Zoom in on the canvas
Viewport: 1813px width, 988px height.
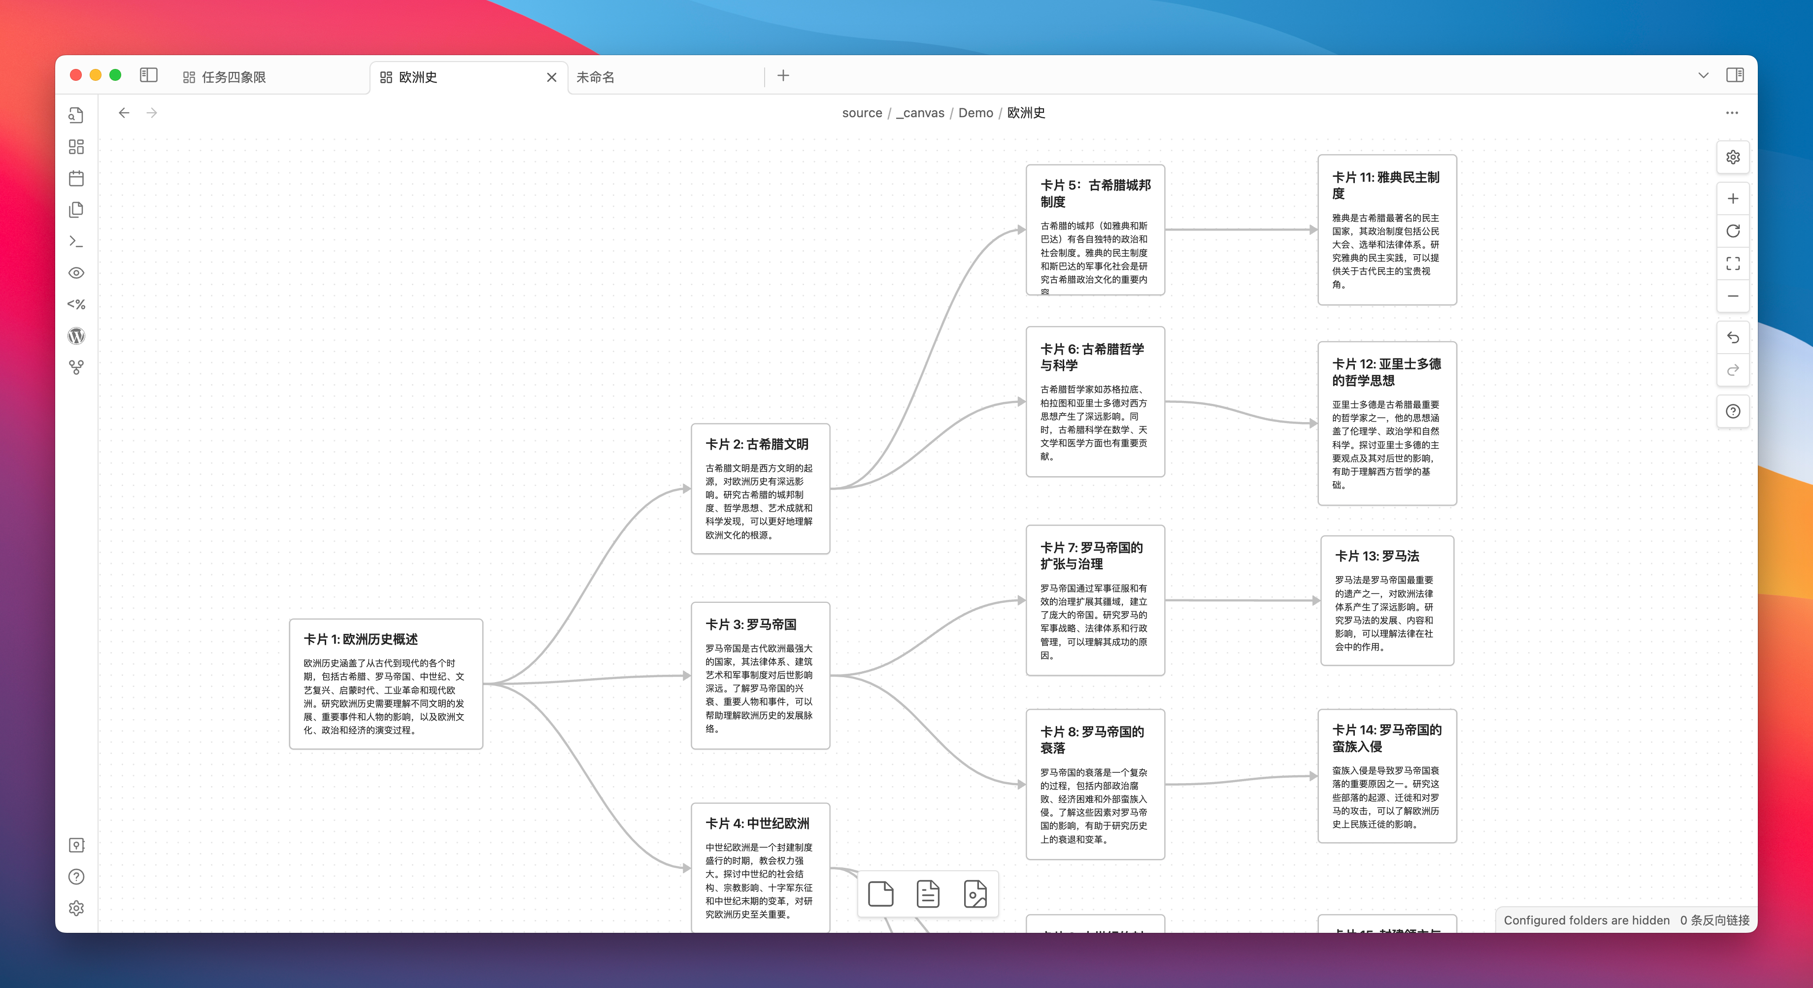(1733, 198)
